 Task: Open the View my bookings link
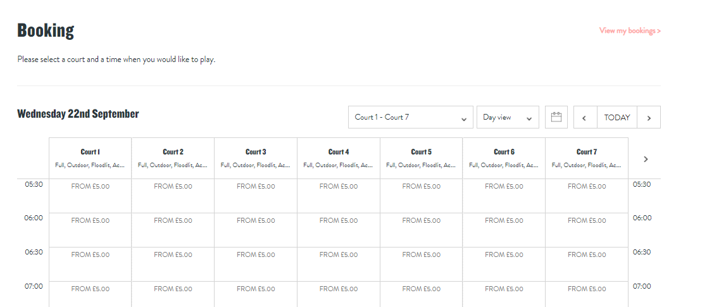(630, 30)
